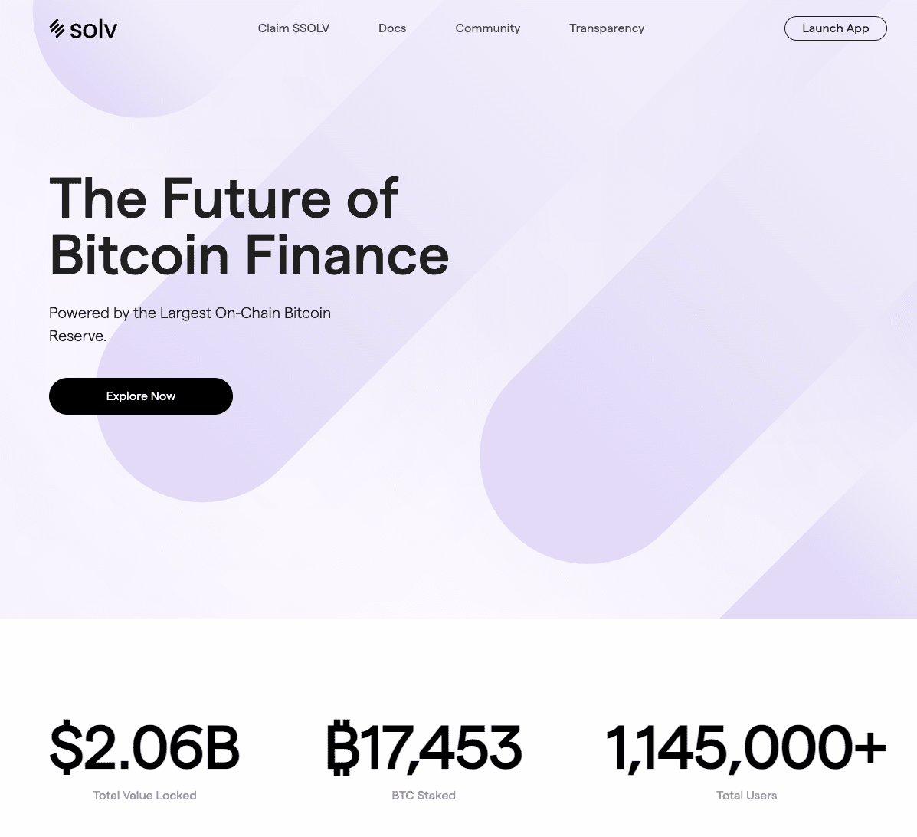
Task: Click the black Explore Now button
Action: tap(141, 396)
